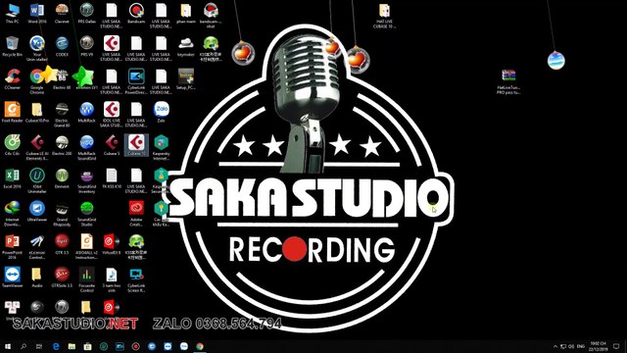Open the This PC desktop icon
Screen dimensions: 627x353
(13, 13)
